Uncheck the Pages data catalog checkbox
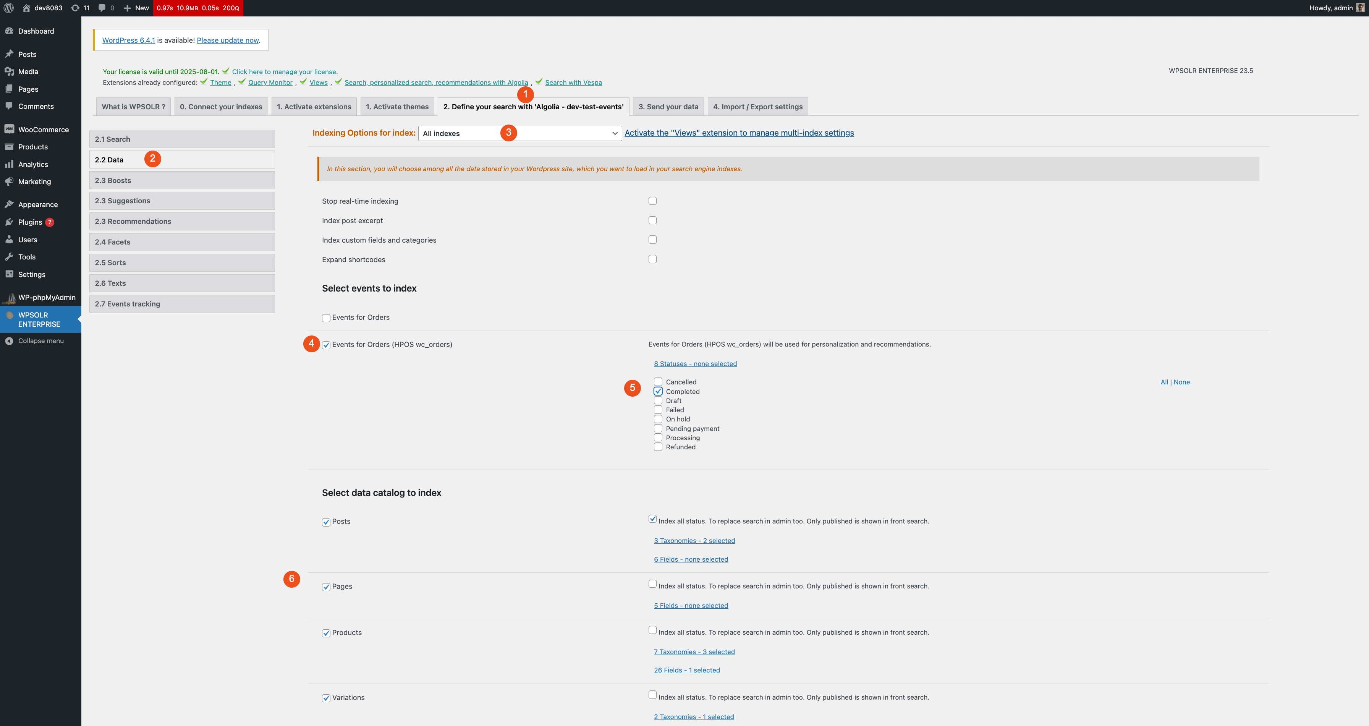The image size is (1369, 726). click(x=326, y=587)
